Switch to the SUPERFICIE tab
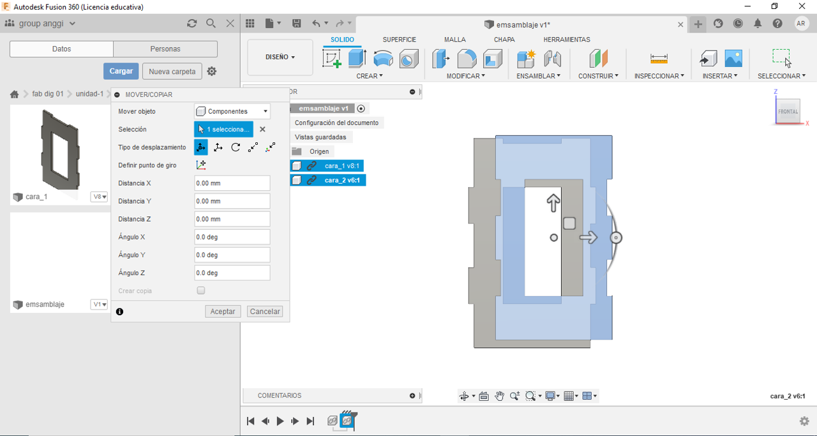The height and width of the screenshot is (436, 817). pos(400,40)
